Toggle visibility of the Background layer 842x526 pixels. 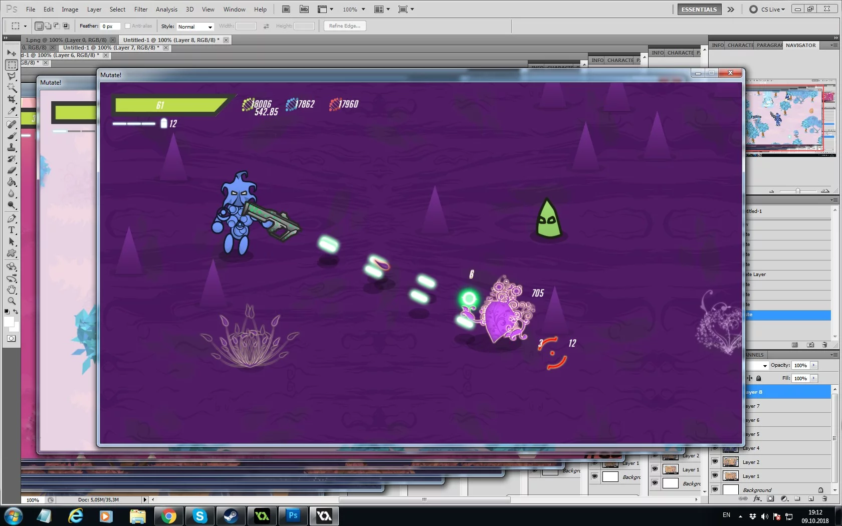pyautogui.click(x=715, y=489)
